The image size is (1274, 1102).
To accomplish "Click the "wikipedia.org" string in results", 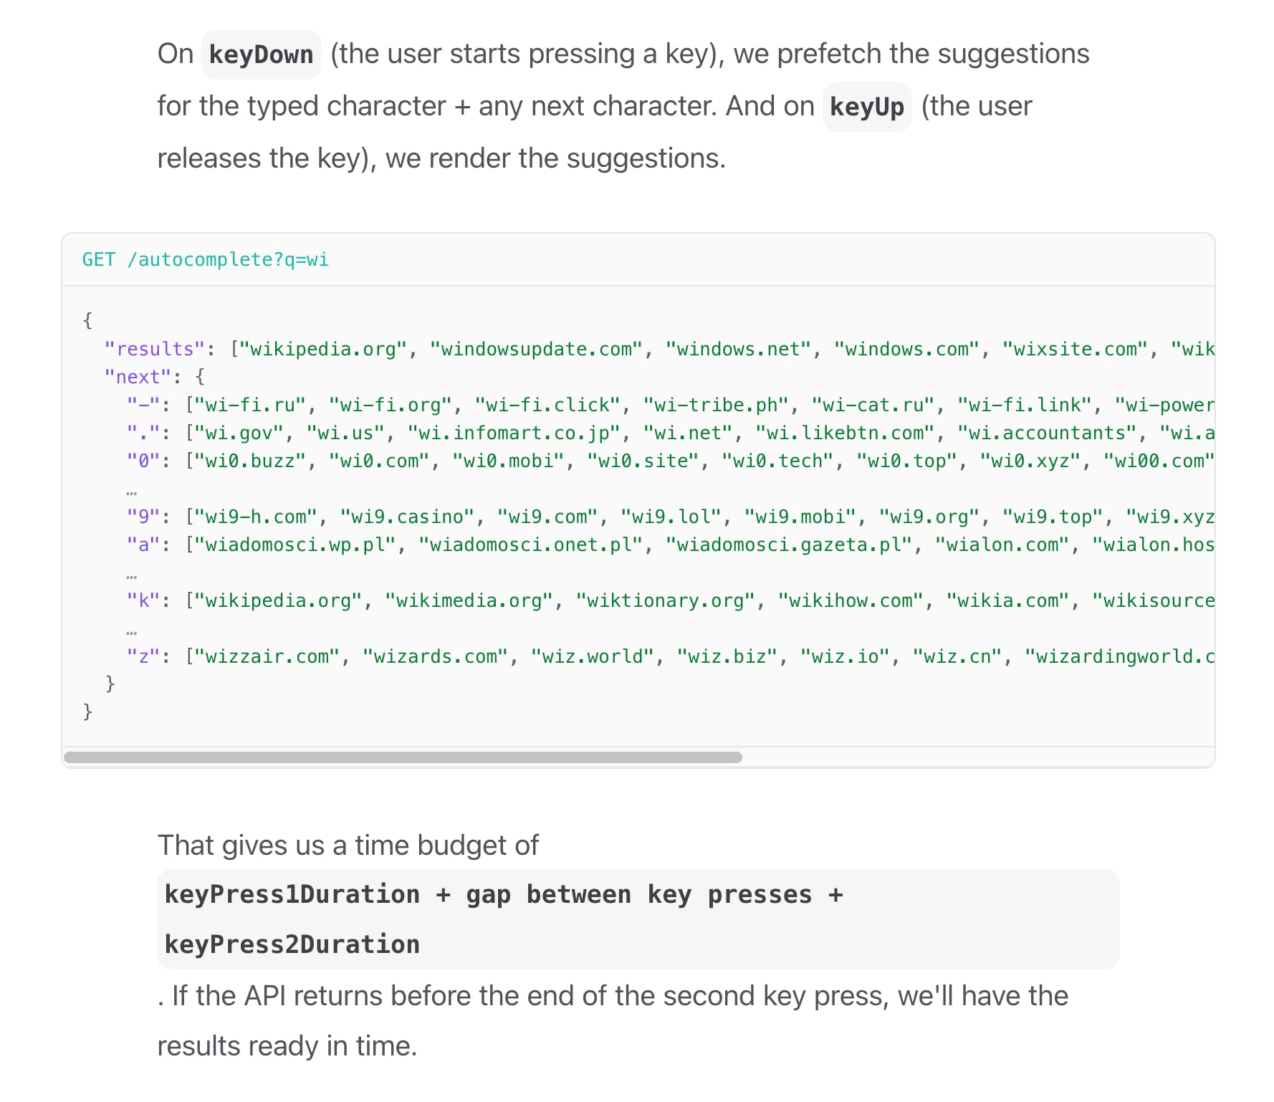I will click(x=322, y=349).
